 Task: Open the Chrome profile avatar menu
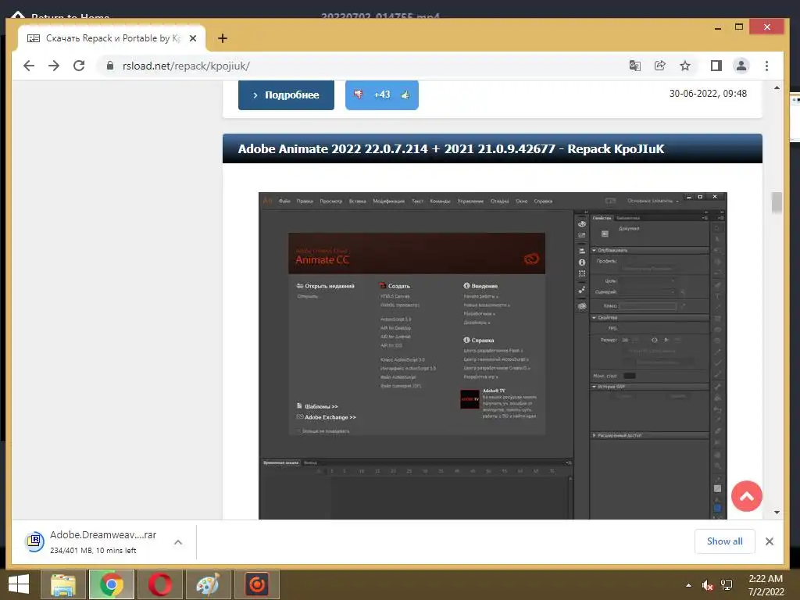click(x=741, y=66)
